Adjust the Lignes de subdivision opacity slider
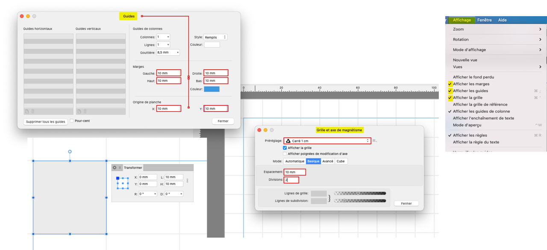This screenshot has width=547, height=250. 360,200
